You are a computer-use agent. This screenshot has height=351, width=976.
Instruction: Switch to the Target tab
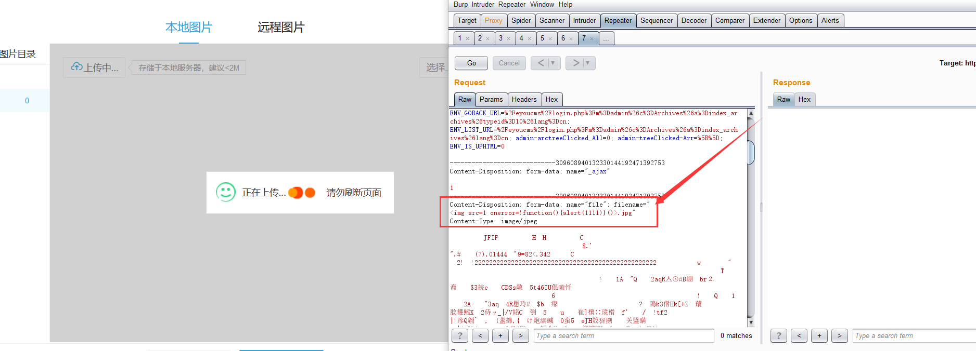click(467, 21)
